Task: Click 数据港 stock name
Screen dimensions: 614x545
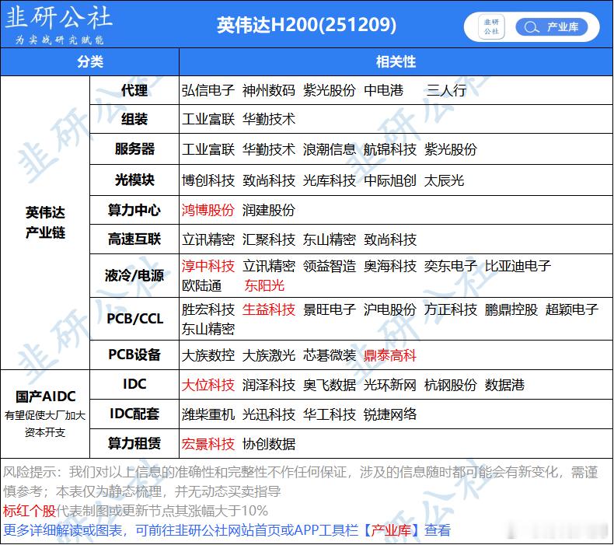Action: 504,385
